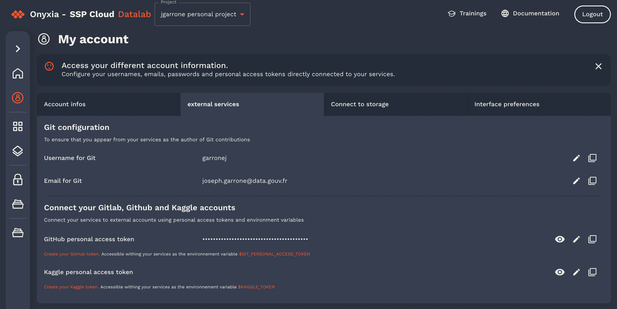Open the secrets padlock icon
617x309 pixels.
pyautogui.click(x=18, y=180)
